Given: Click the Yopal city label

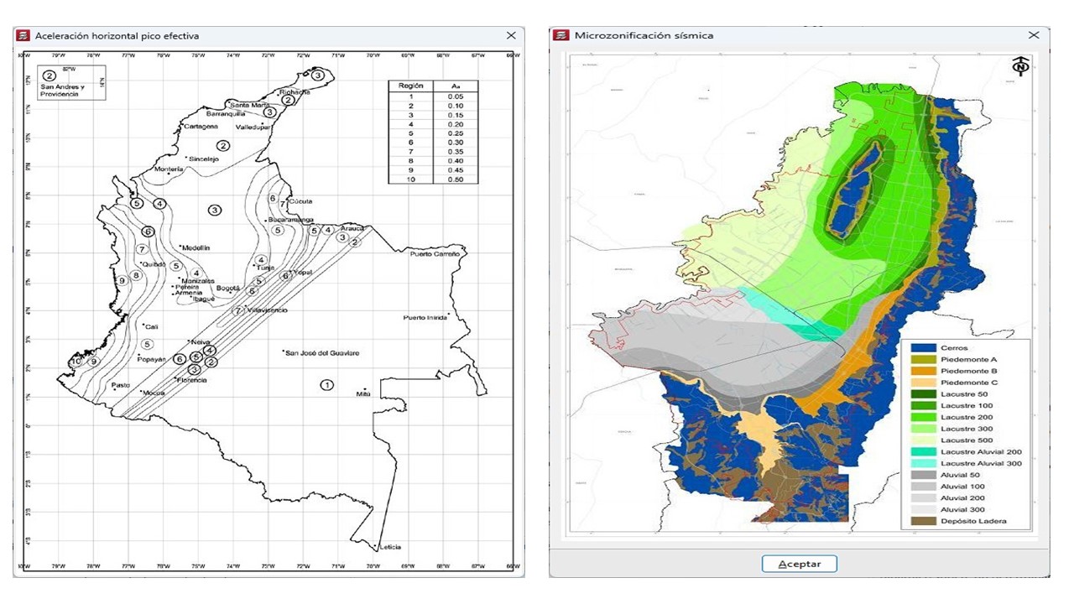Looking at the screenshot, I should coord(302,272).
